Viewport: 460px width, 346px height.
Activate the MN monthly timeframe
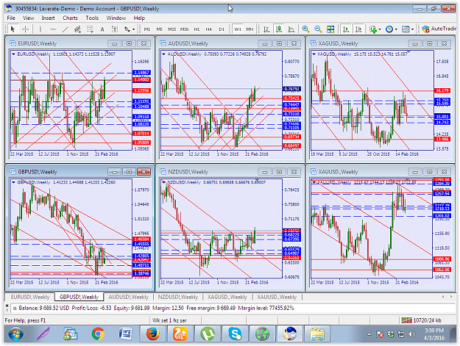click(x=250, y=29)
